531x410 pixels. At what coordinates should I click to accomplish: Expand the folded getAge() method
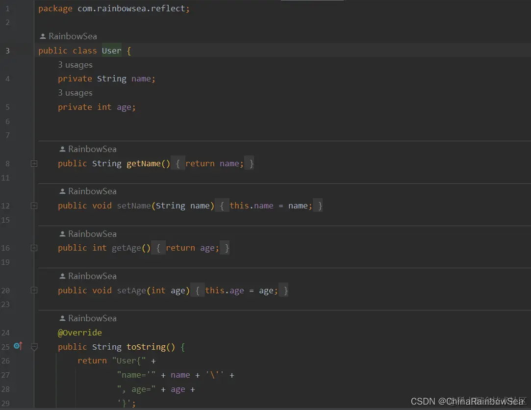(x=34, y=248)
